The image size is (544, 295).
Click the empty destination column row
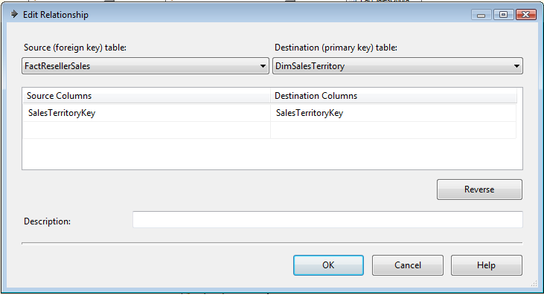(393, 130)
